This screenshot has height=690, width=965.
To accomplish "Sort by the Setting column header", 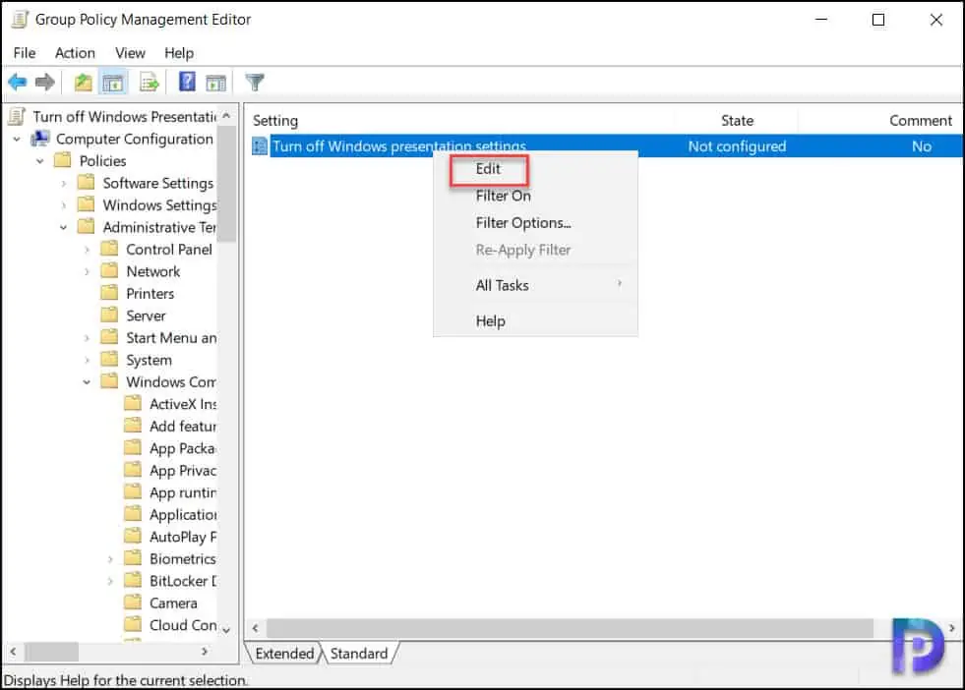I will [x=275, y=121].
